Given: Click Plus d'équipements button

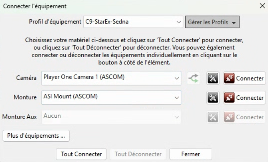Looking at the screenshot, I should tap(36, 136).
